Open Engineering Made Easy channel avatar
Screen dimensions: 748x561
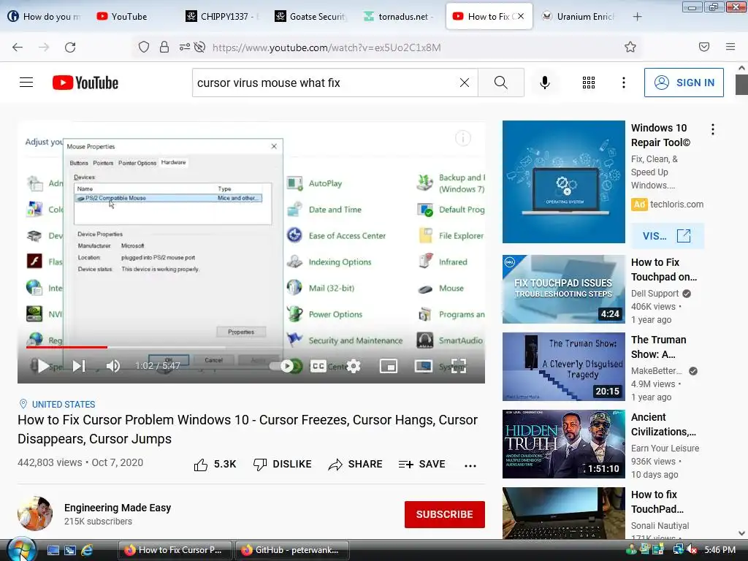35,514
